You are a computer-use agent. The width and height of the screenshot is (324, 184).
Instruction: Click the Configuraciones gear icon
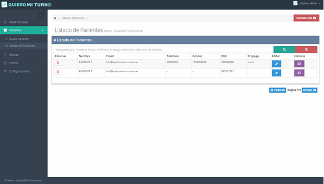point(5,71)
